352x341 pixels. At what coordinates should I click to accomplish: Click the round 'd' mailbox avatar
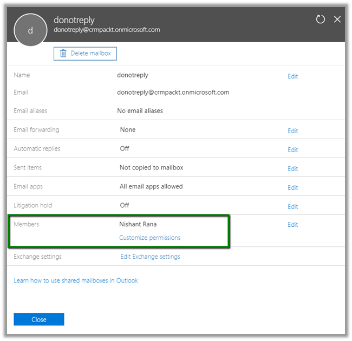(30, 30)
